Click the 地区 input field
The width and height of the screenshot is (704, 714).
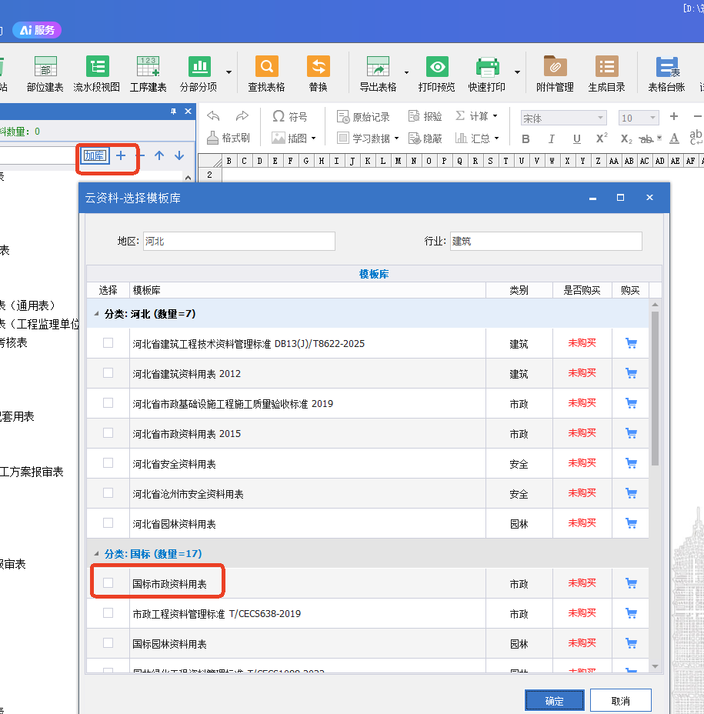239,242
